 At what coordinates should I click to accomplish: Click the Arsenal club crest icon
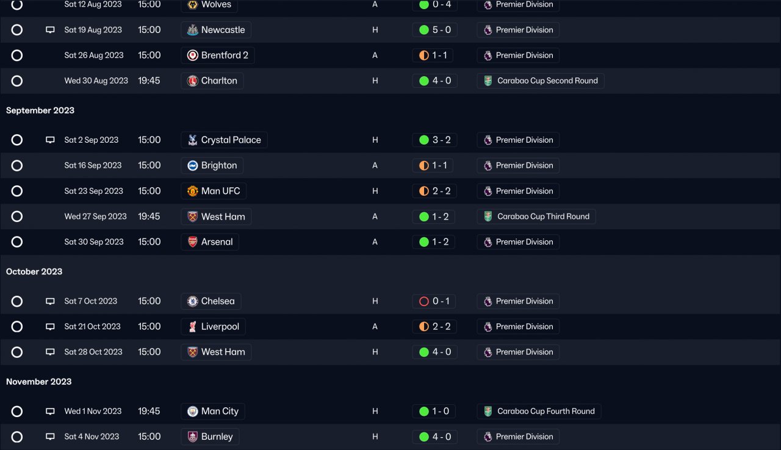pos(192,242)
